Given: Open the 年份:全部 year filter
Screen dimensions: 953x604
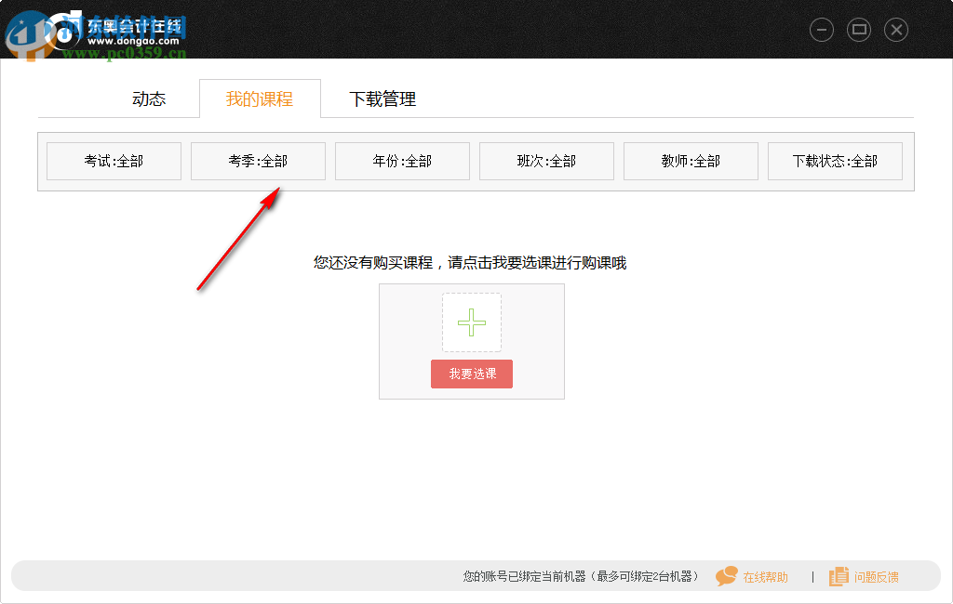Looking at the screenshot, I should (402, 161).
